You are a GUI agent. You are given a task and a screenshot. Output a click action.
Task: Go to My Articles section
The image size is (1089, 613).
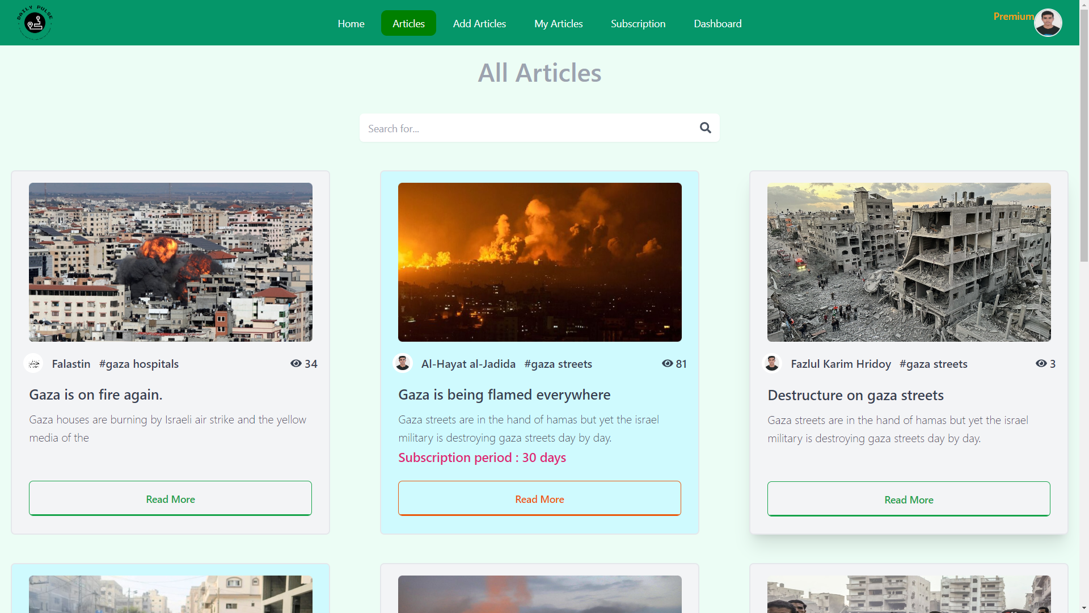[x=558, y=23]
